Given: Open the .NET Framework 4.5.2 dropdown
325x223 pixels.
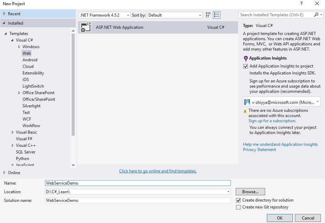Looking at the screenshot, I should (x=105, y=15).
